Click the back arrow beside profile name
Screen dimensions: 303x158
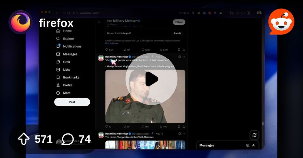point(99,22)
